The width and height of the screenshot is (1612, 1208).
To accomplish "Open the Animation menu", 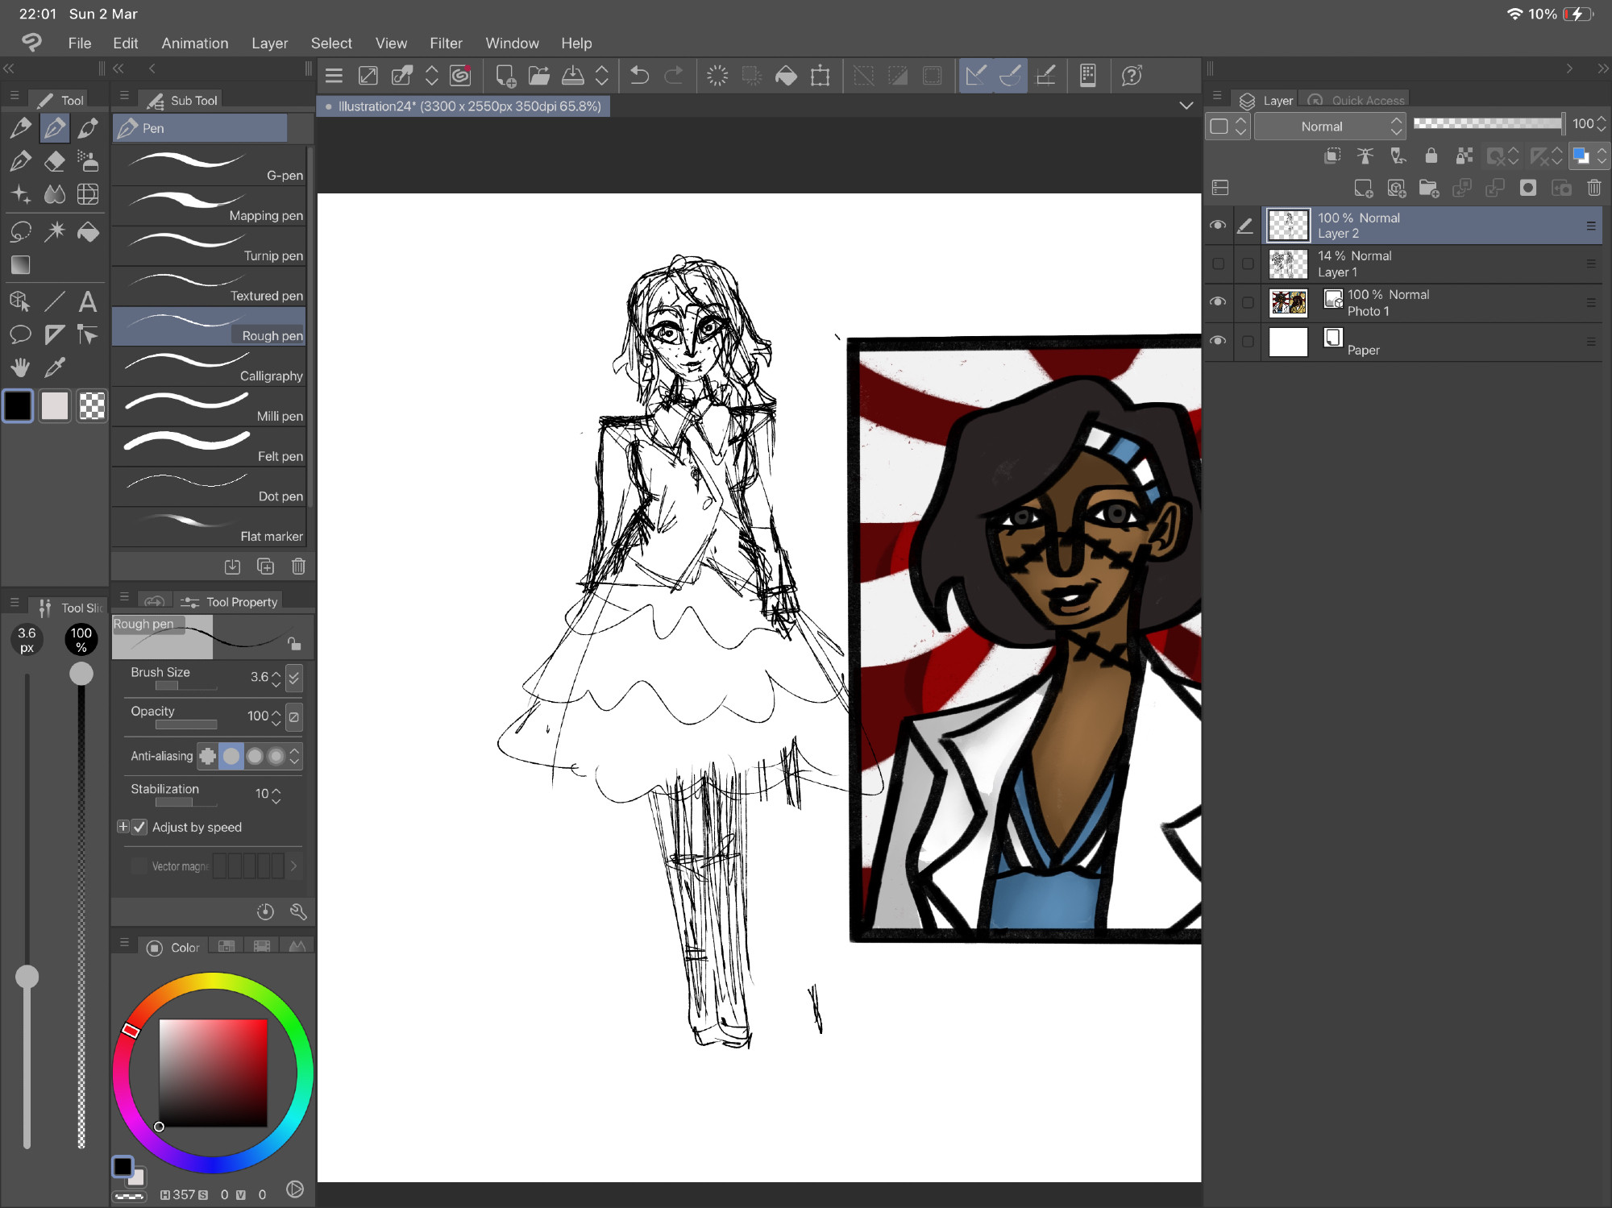I will click(x=195, y=43).
